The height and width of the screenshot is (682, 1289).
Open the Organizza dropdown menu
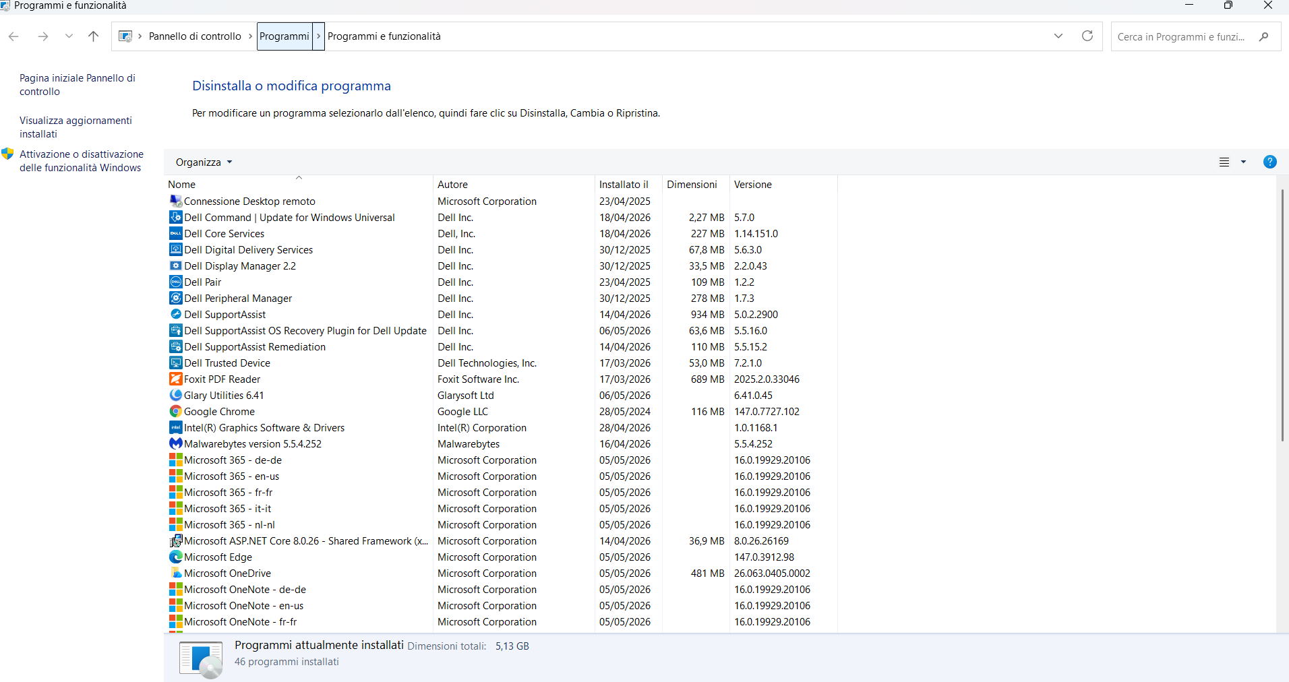coord(204,162)
